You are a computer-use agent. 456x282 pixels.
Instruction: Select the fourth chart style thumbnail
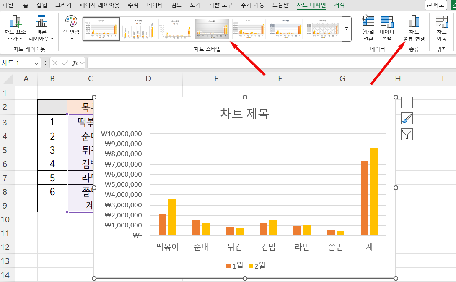tap(212, 29)
